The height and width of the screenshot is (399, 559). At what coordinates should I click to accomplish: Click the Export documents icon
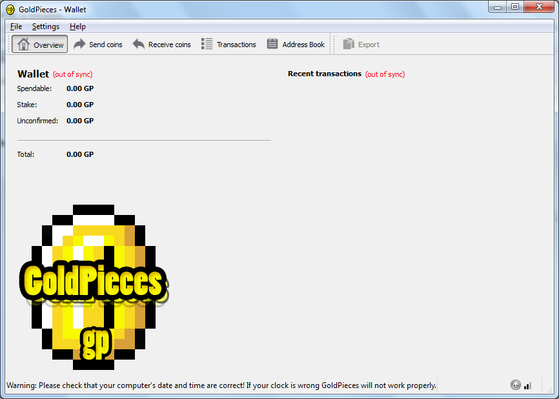pos(349,44)
